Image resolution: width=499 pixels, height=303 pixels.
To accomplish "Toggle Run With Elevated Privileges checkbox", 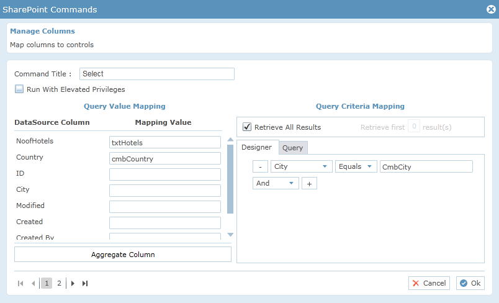I will coord(19,89).
